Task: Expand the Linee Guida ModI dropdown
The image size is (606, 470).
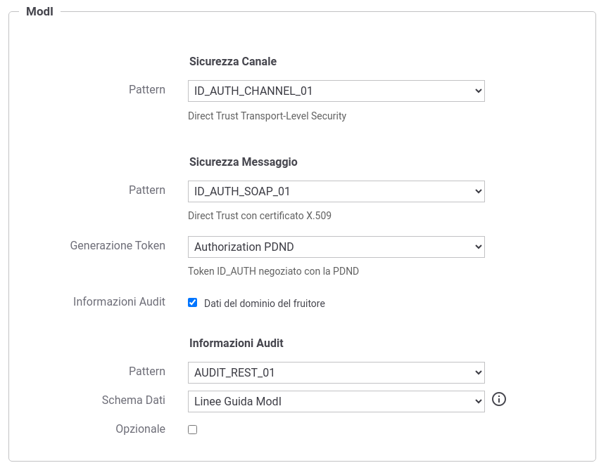Action: (336, 401)
